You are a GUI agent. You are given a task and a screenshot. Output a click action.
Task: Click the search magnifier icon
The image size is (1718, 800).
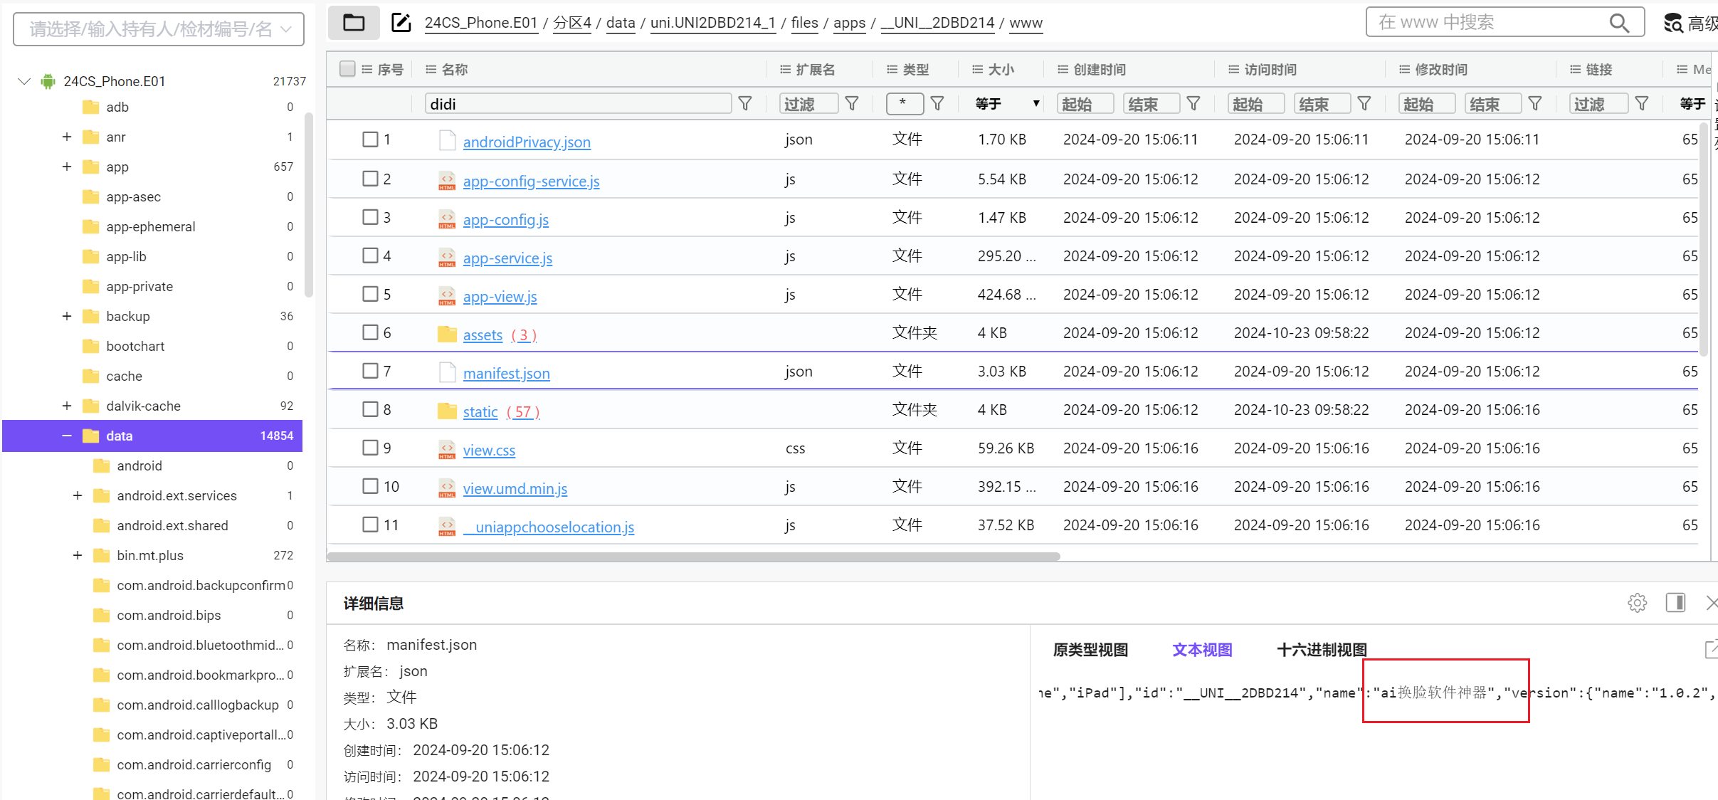1619,23
